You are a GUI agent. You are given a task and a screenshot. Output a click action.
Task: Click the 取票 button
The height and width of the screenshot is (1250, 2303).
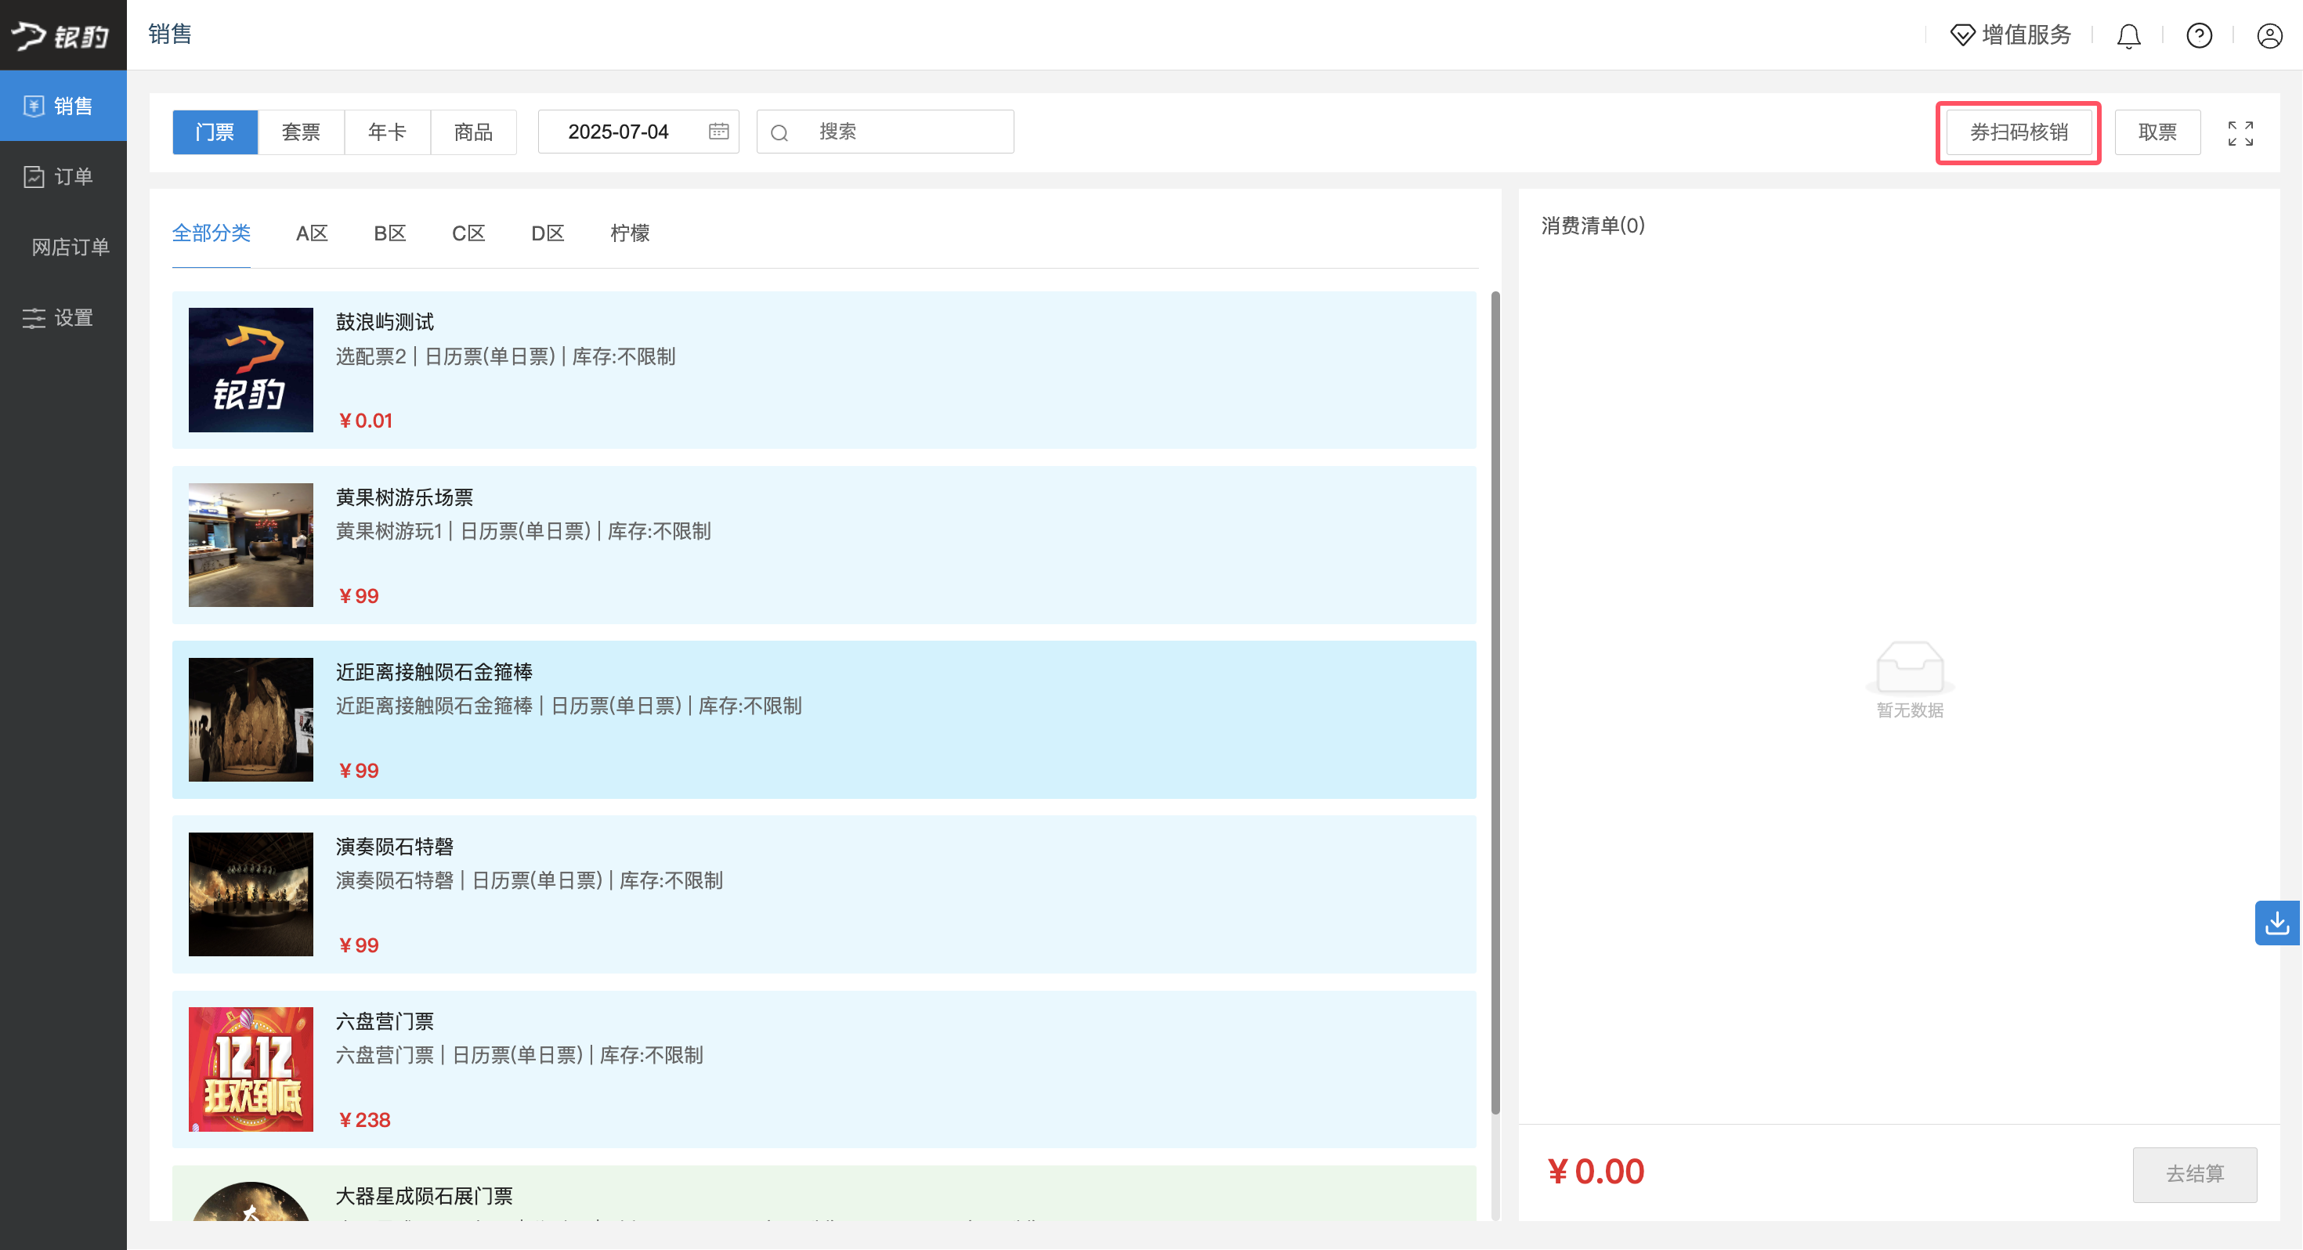tap(2157, 132)
